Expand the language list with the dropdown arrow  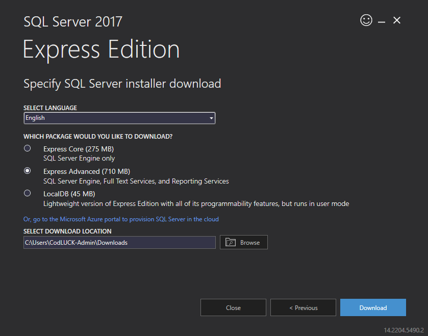coord(211,118)
